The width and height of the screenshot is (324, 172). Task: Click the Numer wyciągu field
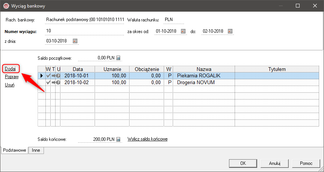(x=85, y=31)
